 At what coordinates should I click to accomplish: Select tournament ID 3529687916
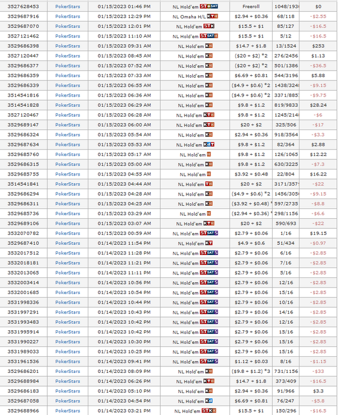tap(23, 16)
